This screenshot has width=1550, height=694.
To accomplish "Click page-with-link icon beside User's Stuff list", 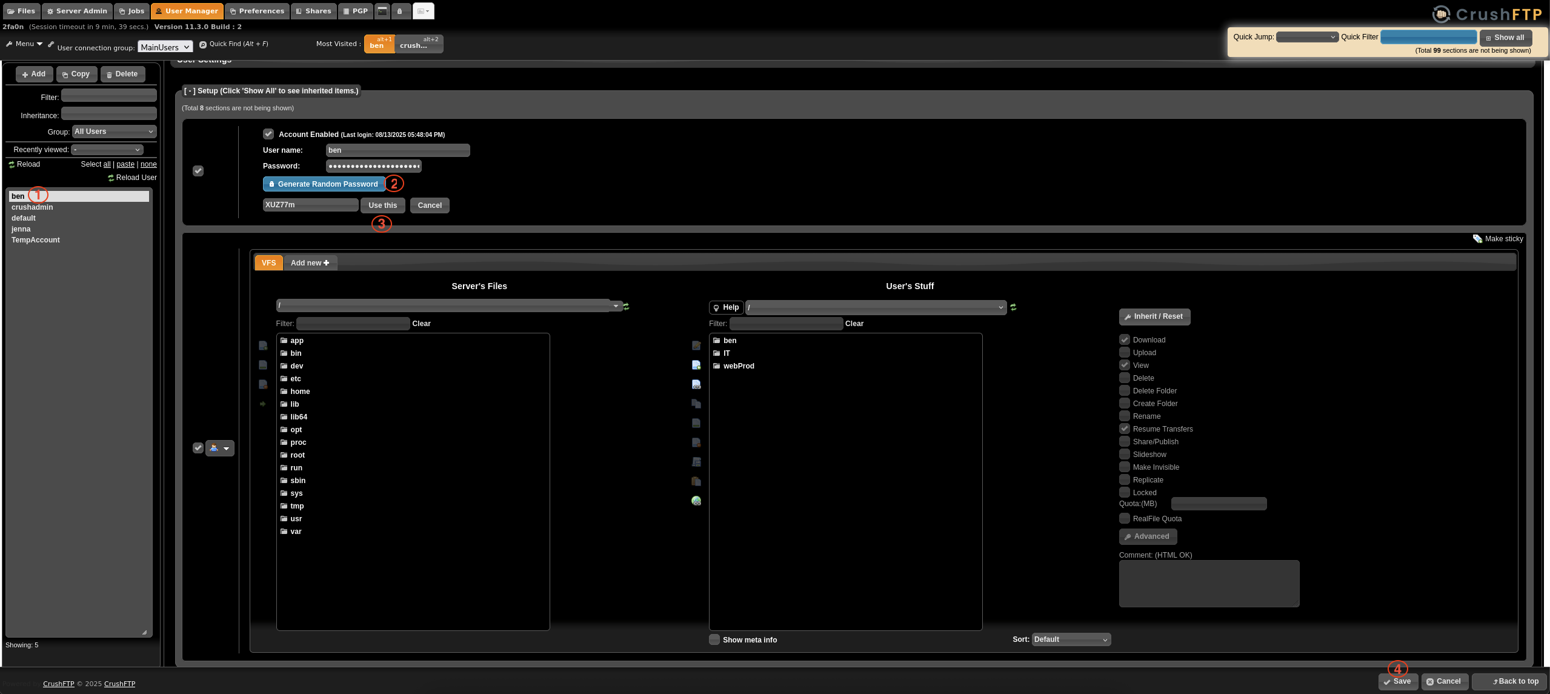I will pyautogui.click(x=696, y=384).
